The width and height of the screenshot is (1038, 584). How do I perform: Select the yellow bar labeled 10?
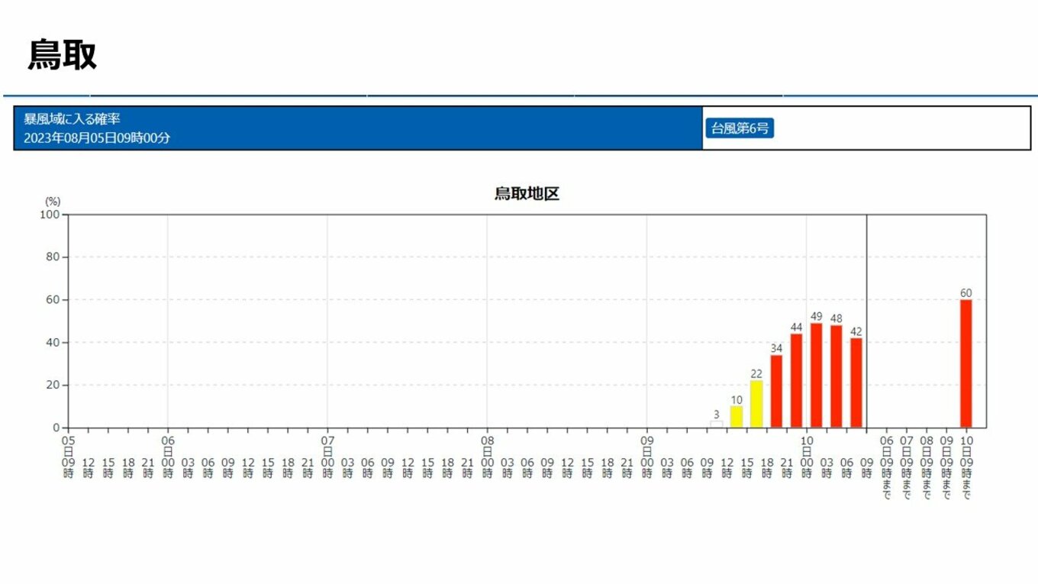coord(737,417)
